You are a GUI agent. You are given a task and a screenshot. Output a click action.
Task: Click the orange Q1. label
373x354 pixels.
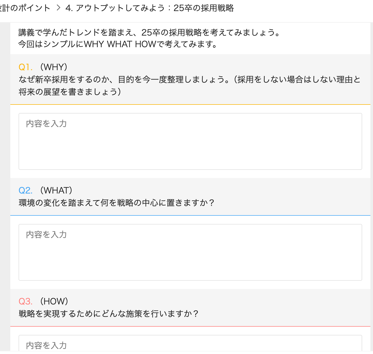pos(26,67)
